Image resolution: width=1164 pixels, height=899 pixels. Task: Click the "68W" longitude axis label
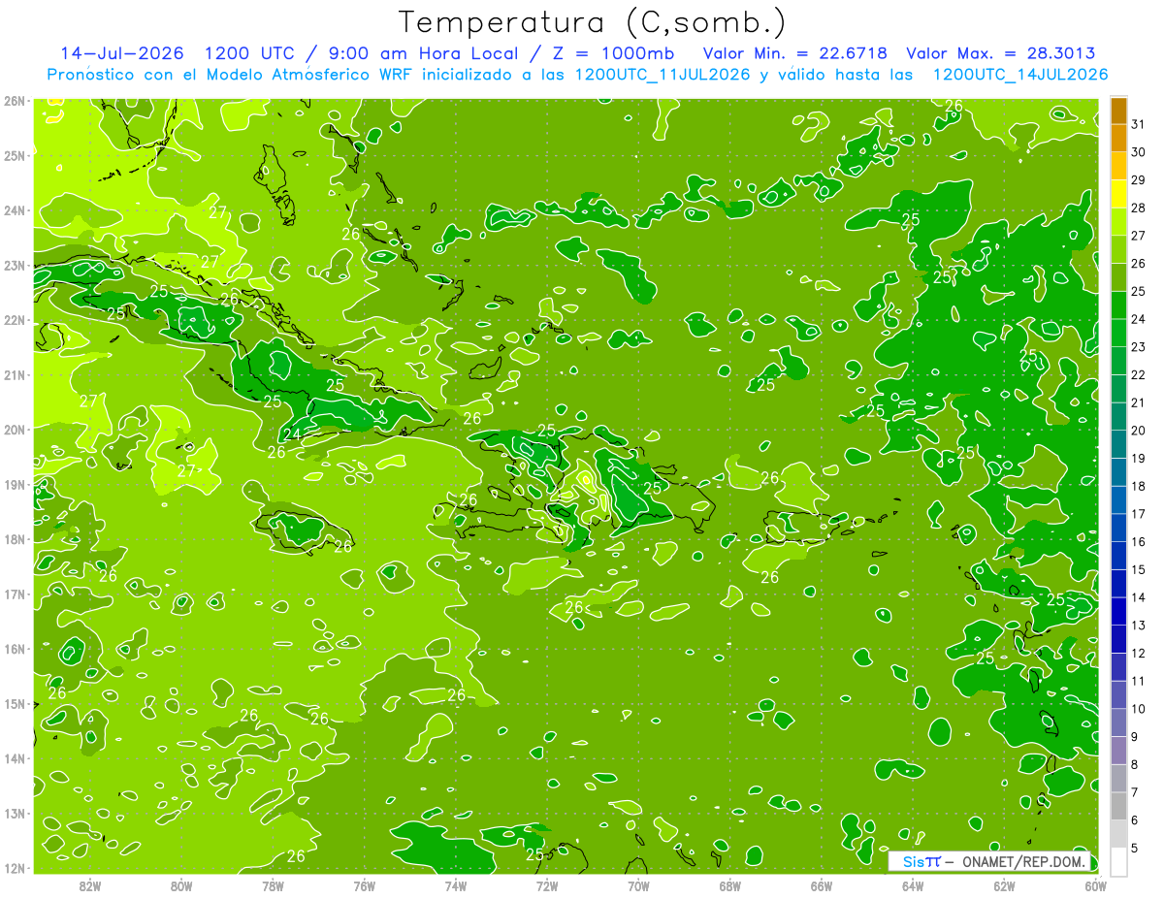coord(730,885)
